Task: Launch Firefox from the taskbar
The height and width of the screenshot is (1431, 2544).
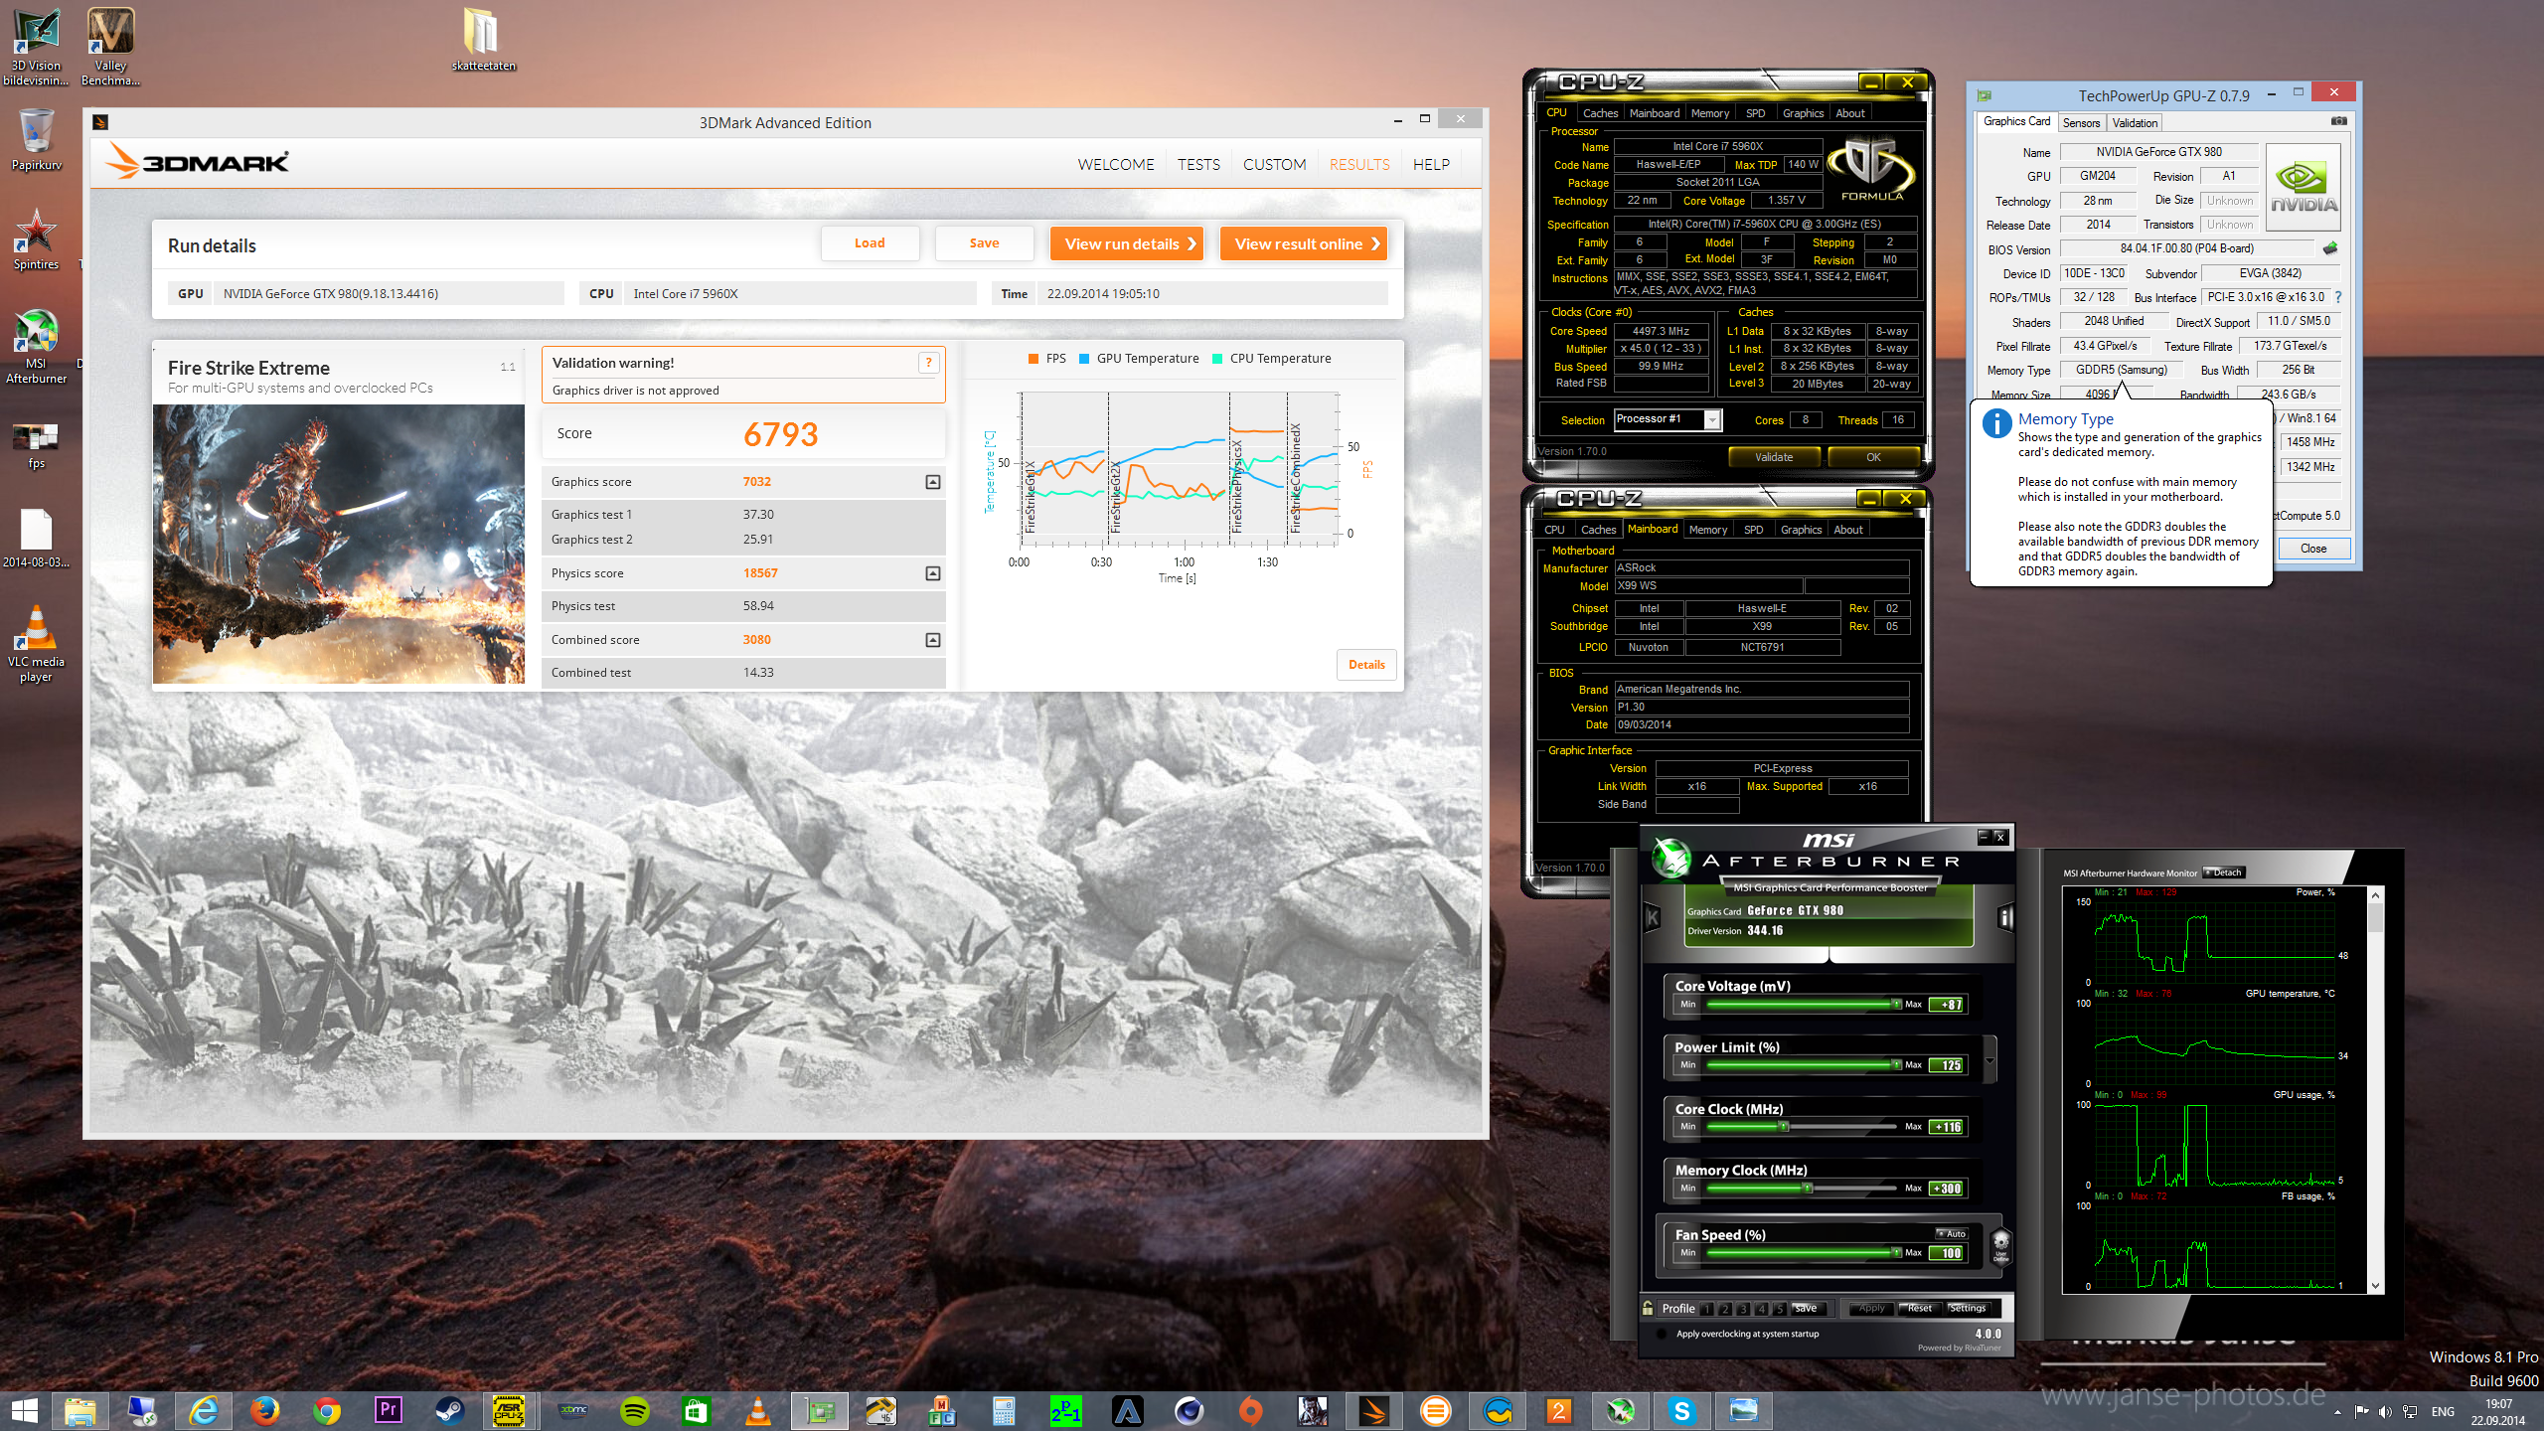Action: click(x=264, y=1410)
